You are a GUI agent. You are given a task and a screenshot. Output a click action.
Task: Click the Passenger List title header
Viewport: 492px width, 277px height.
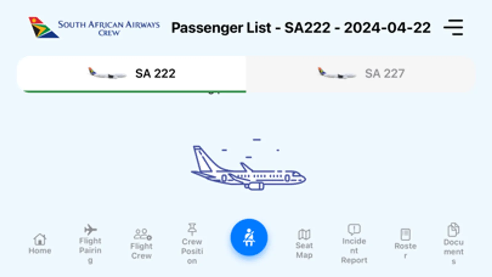(301, 27)
